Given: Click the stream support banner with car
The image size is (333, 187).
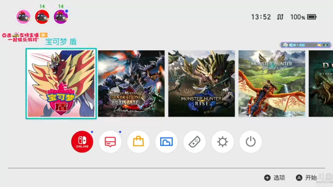Looking at the screenshot, I should pos(25,37).
